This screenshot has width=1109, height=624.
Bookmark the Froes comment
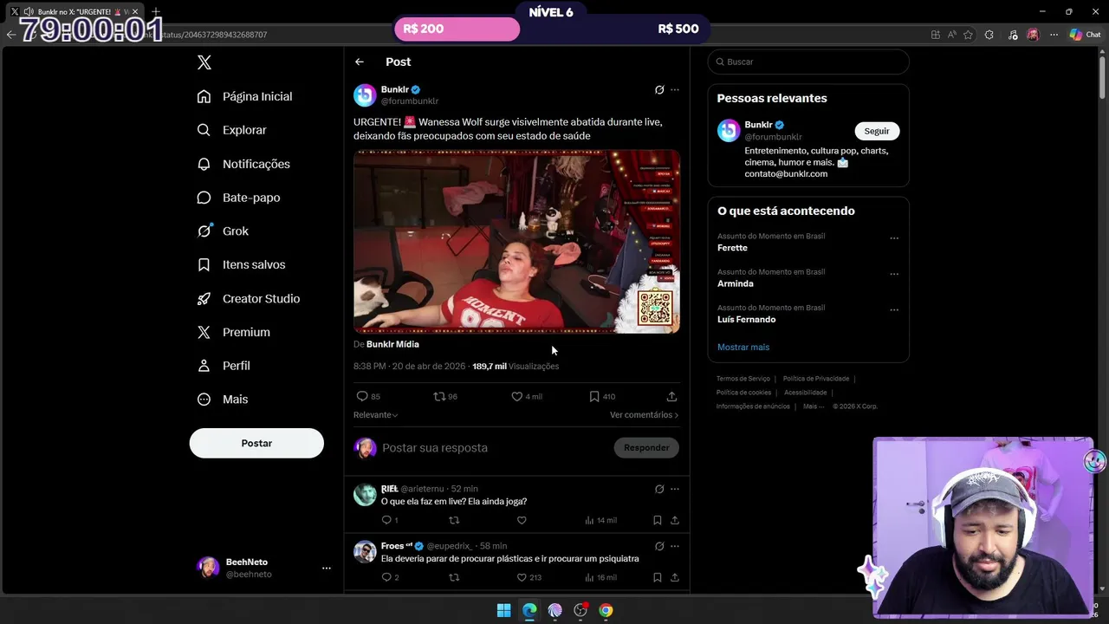pos(658,577)
